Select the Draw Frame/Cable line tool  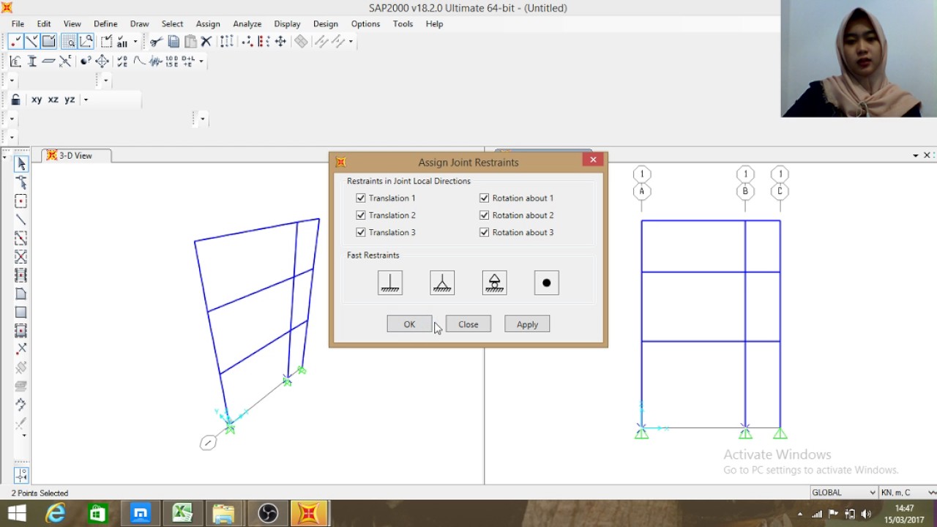point(21,220)
